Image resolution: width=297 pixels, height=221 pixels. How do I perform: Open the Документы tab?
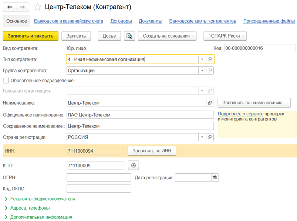tap(151, 21)
